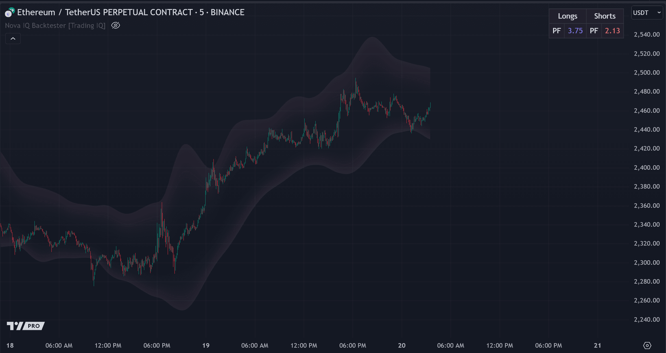The image size is (666, 353).
Task: Click the 2,540.00 price axis label
Action: pos(647,34)
